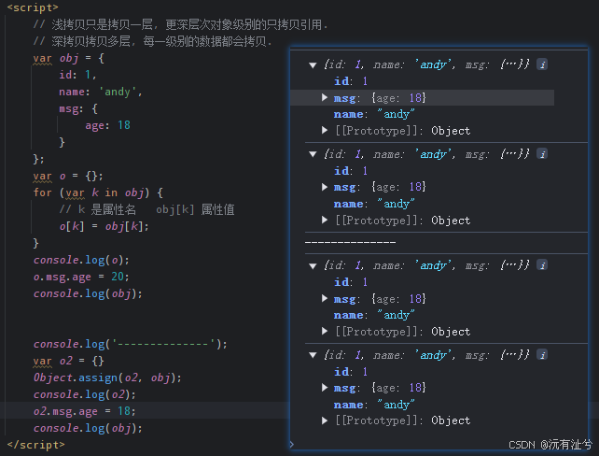
Task: Click the 'console.log(o);' code line
Action: click(81, 260)
